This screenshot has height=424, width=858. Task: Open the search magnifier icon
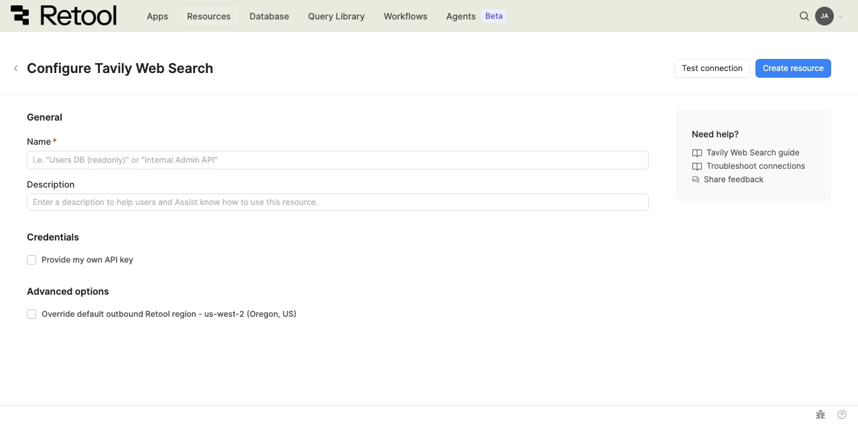pos(804,16)
